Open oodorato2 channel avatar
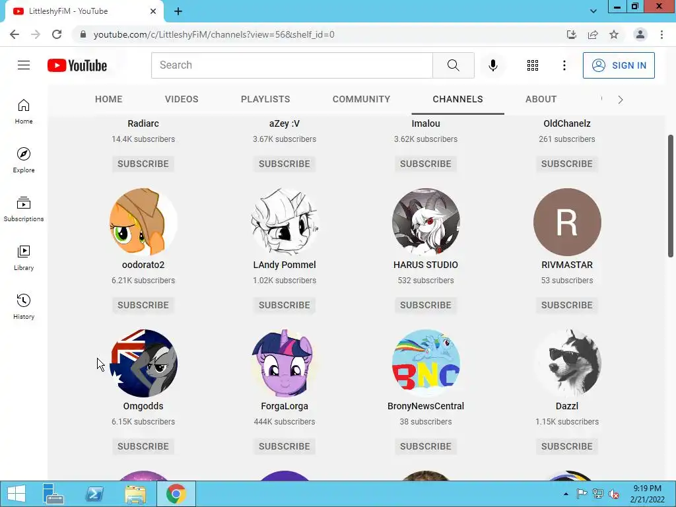 point(143,222)
